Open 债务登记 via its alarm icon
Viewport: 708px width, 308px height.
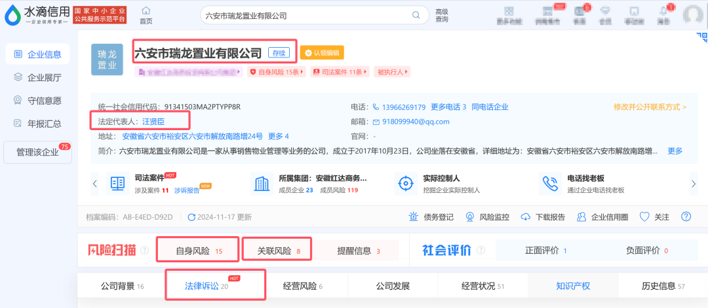tap(413, 217)
